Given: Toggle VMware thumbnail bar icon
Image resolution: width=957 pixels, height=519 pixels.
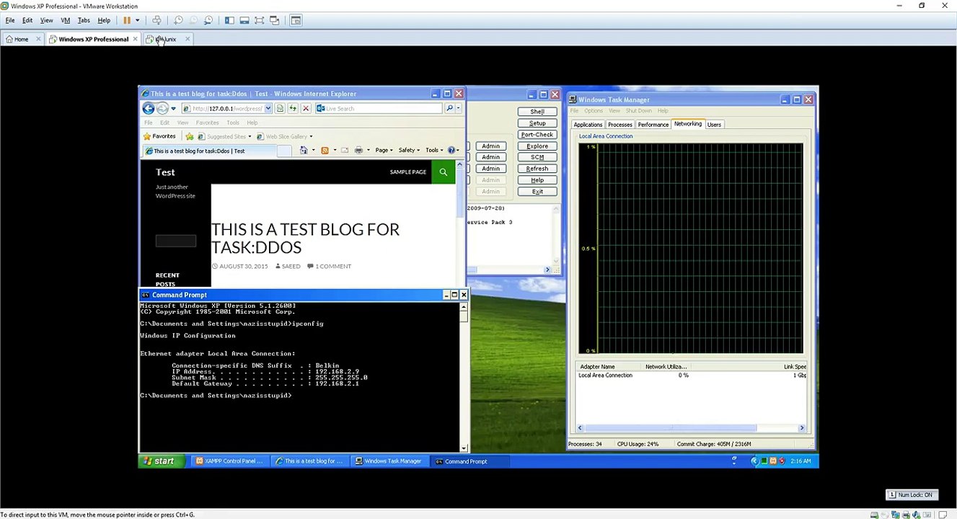Looking at the screenshot, I should 244,20.
